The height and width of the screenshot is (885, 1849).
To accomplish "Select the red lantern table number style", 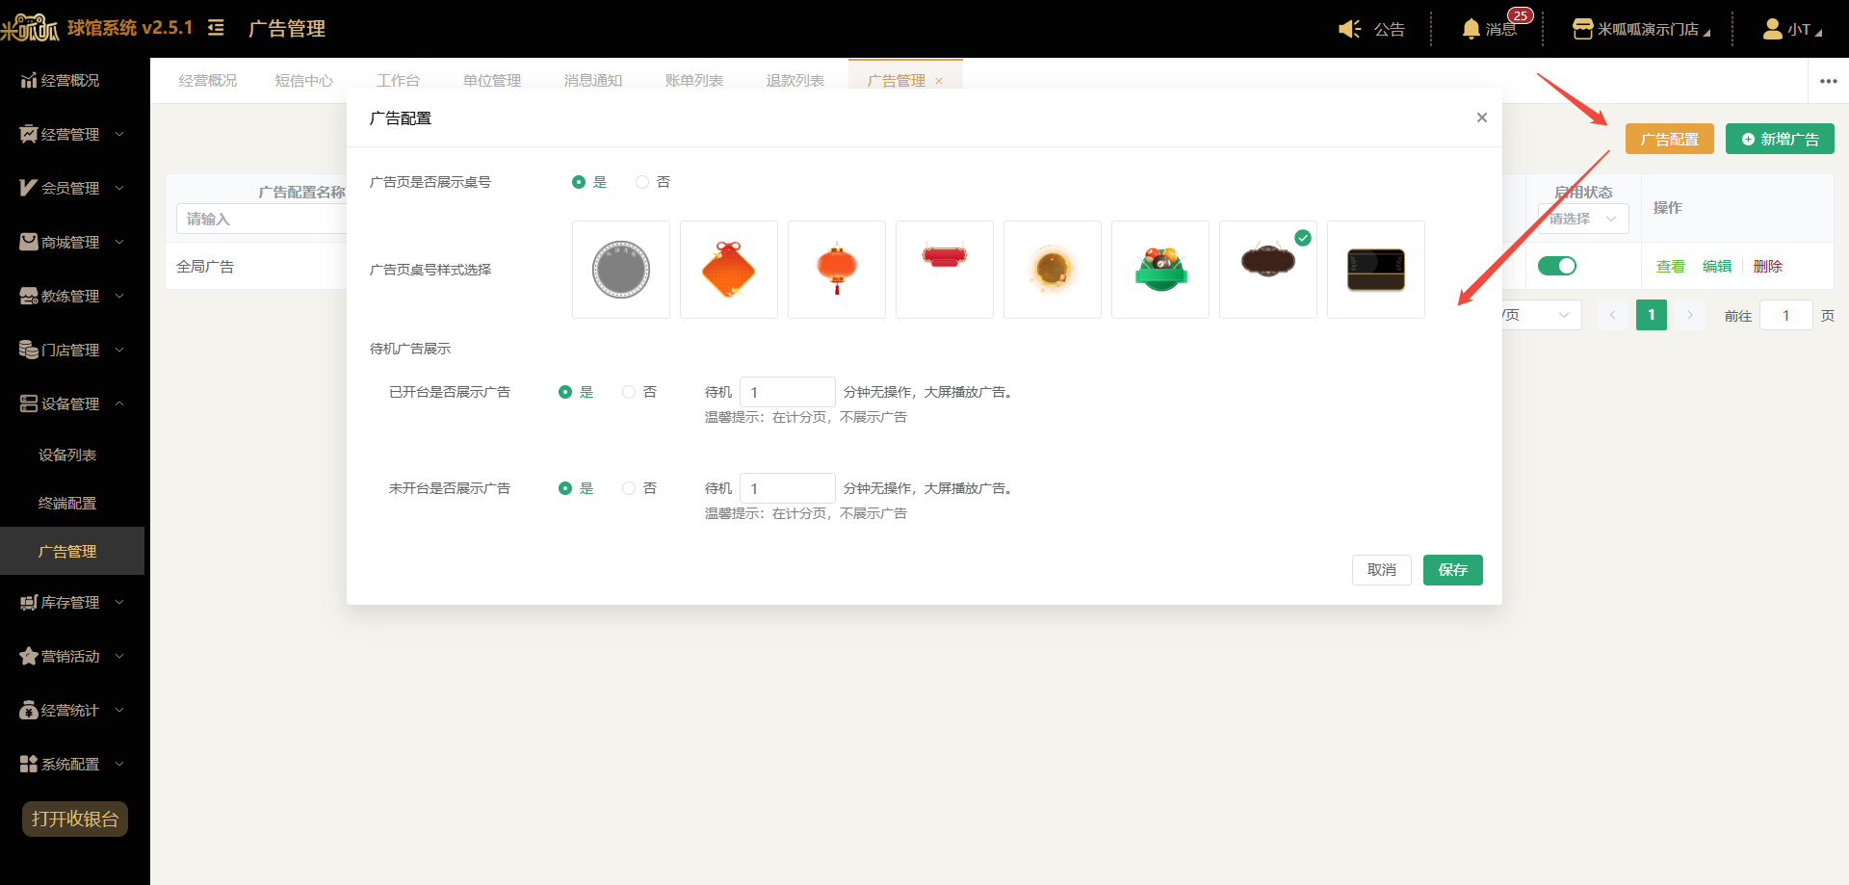I will click(x=837, y=270).
